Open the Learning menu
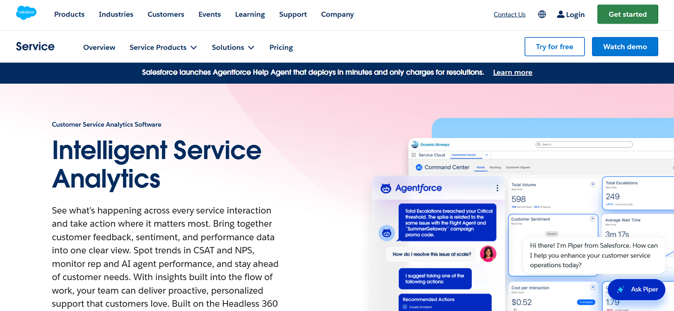 click(x=250, y=15)
